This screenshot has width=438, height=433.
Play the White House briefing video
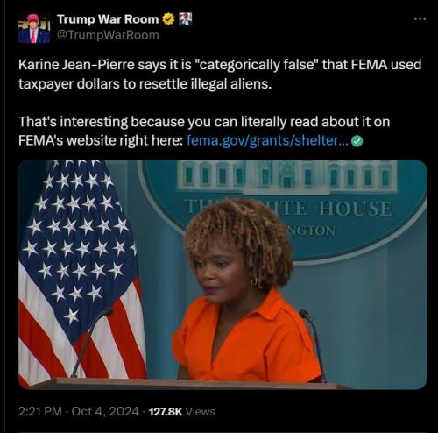[223, 274]
